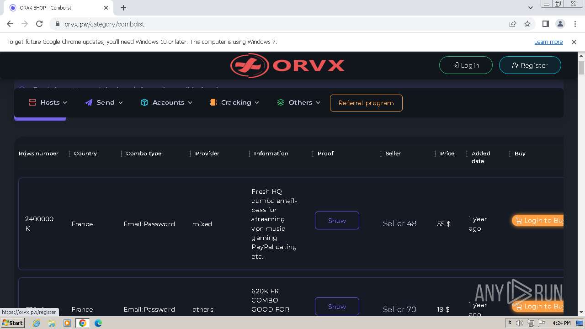Image resolution: width=585 pixels, height=329 pixels.
Task: Open the tab search chevron
Action: coord(530,8)
